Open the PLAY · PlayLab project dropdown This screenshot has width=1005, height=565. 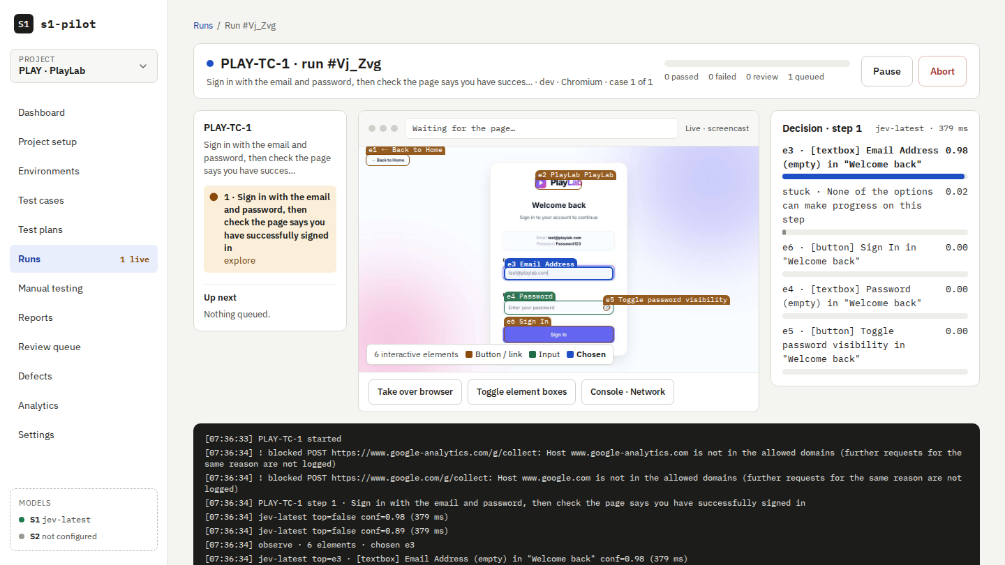tap(84, 66)
